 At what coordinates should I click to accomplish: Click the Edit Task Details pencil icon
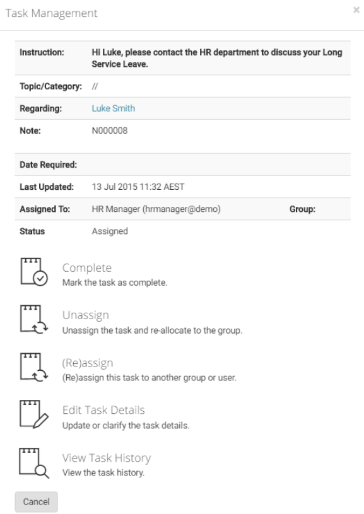click(x=34, y=414)
